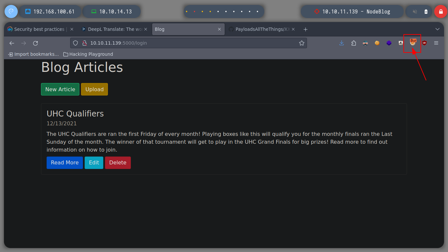
Task: Open the Firefox application menu
Action: pyautogui.click(x=436, y=43)
